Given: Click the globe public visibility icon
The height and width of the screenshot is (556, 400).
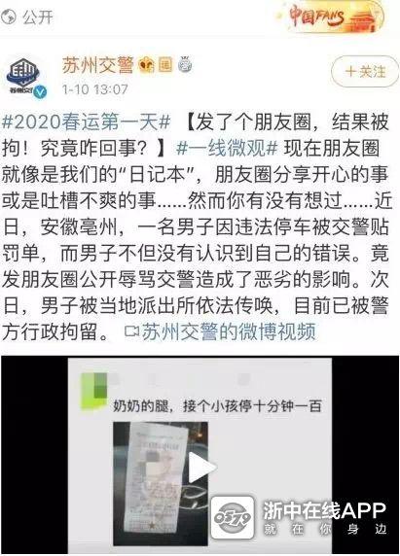Looking at the screenshot, I should [x=8, y=17].
